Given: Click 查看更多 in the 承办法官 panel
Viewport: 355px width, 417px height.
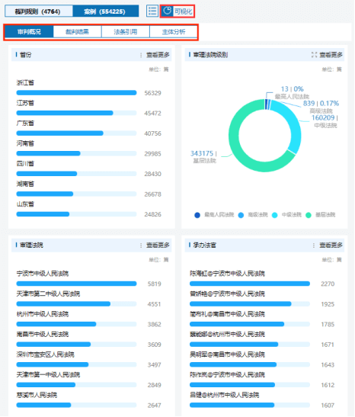Looking at the screenshot, I should point(331,245).
